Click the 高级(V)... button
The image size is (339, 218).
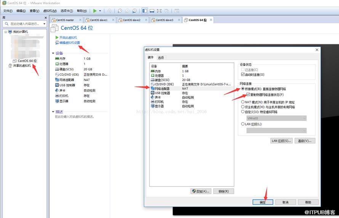point(305,141)
